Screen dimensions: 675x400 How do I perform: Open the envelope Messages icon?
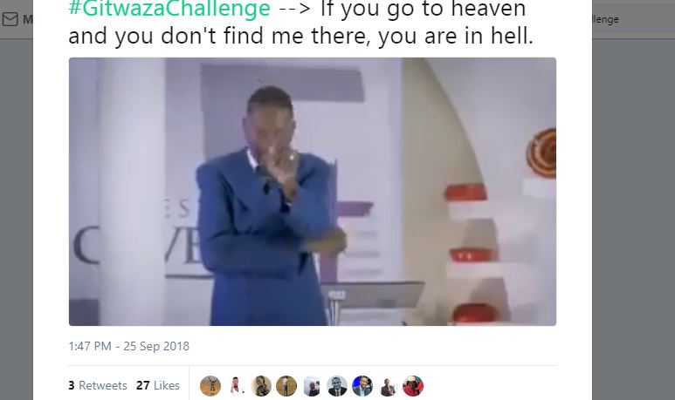(x=10, y=19)
